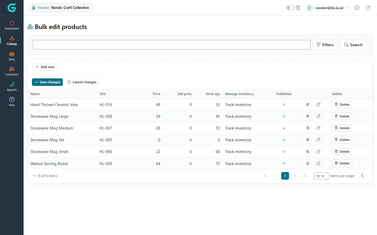View Reports from the sidebar
This screenshot has width=377, height=235.
point(12,87)
